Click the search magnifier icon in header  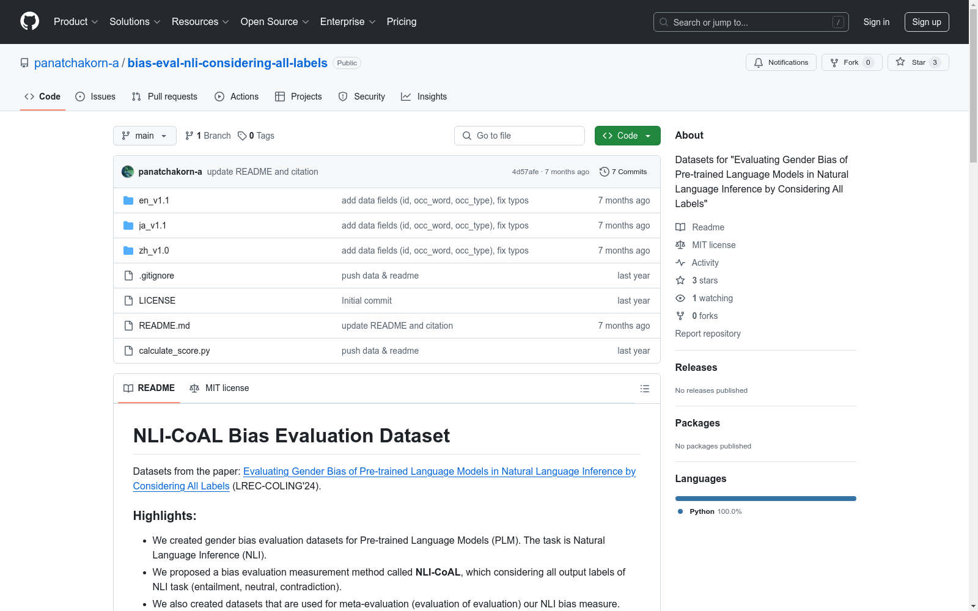click(664, 22)
